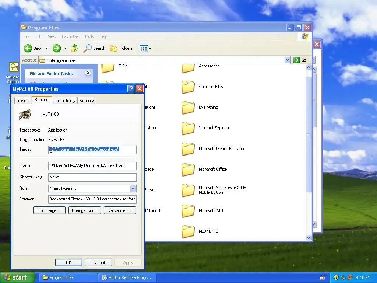The width and height of the screenshot is (377, 283).
Task: Click the Start button
Action: pos(17,277)
